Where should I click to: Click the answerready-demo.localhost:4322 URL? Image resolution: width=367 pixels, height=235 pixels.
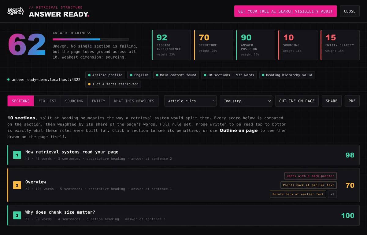(x=46, y=80)
